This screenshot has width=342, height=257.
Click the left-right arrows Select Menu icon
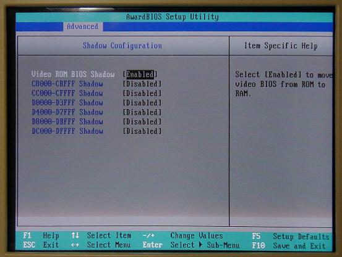[x=75, y=245]
